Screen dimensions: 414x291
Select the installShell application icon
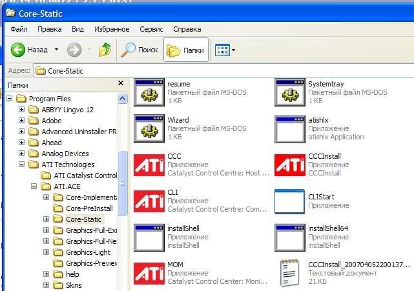coord(149,237)
